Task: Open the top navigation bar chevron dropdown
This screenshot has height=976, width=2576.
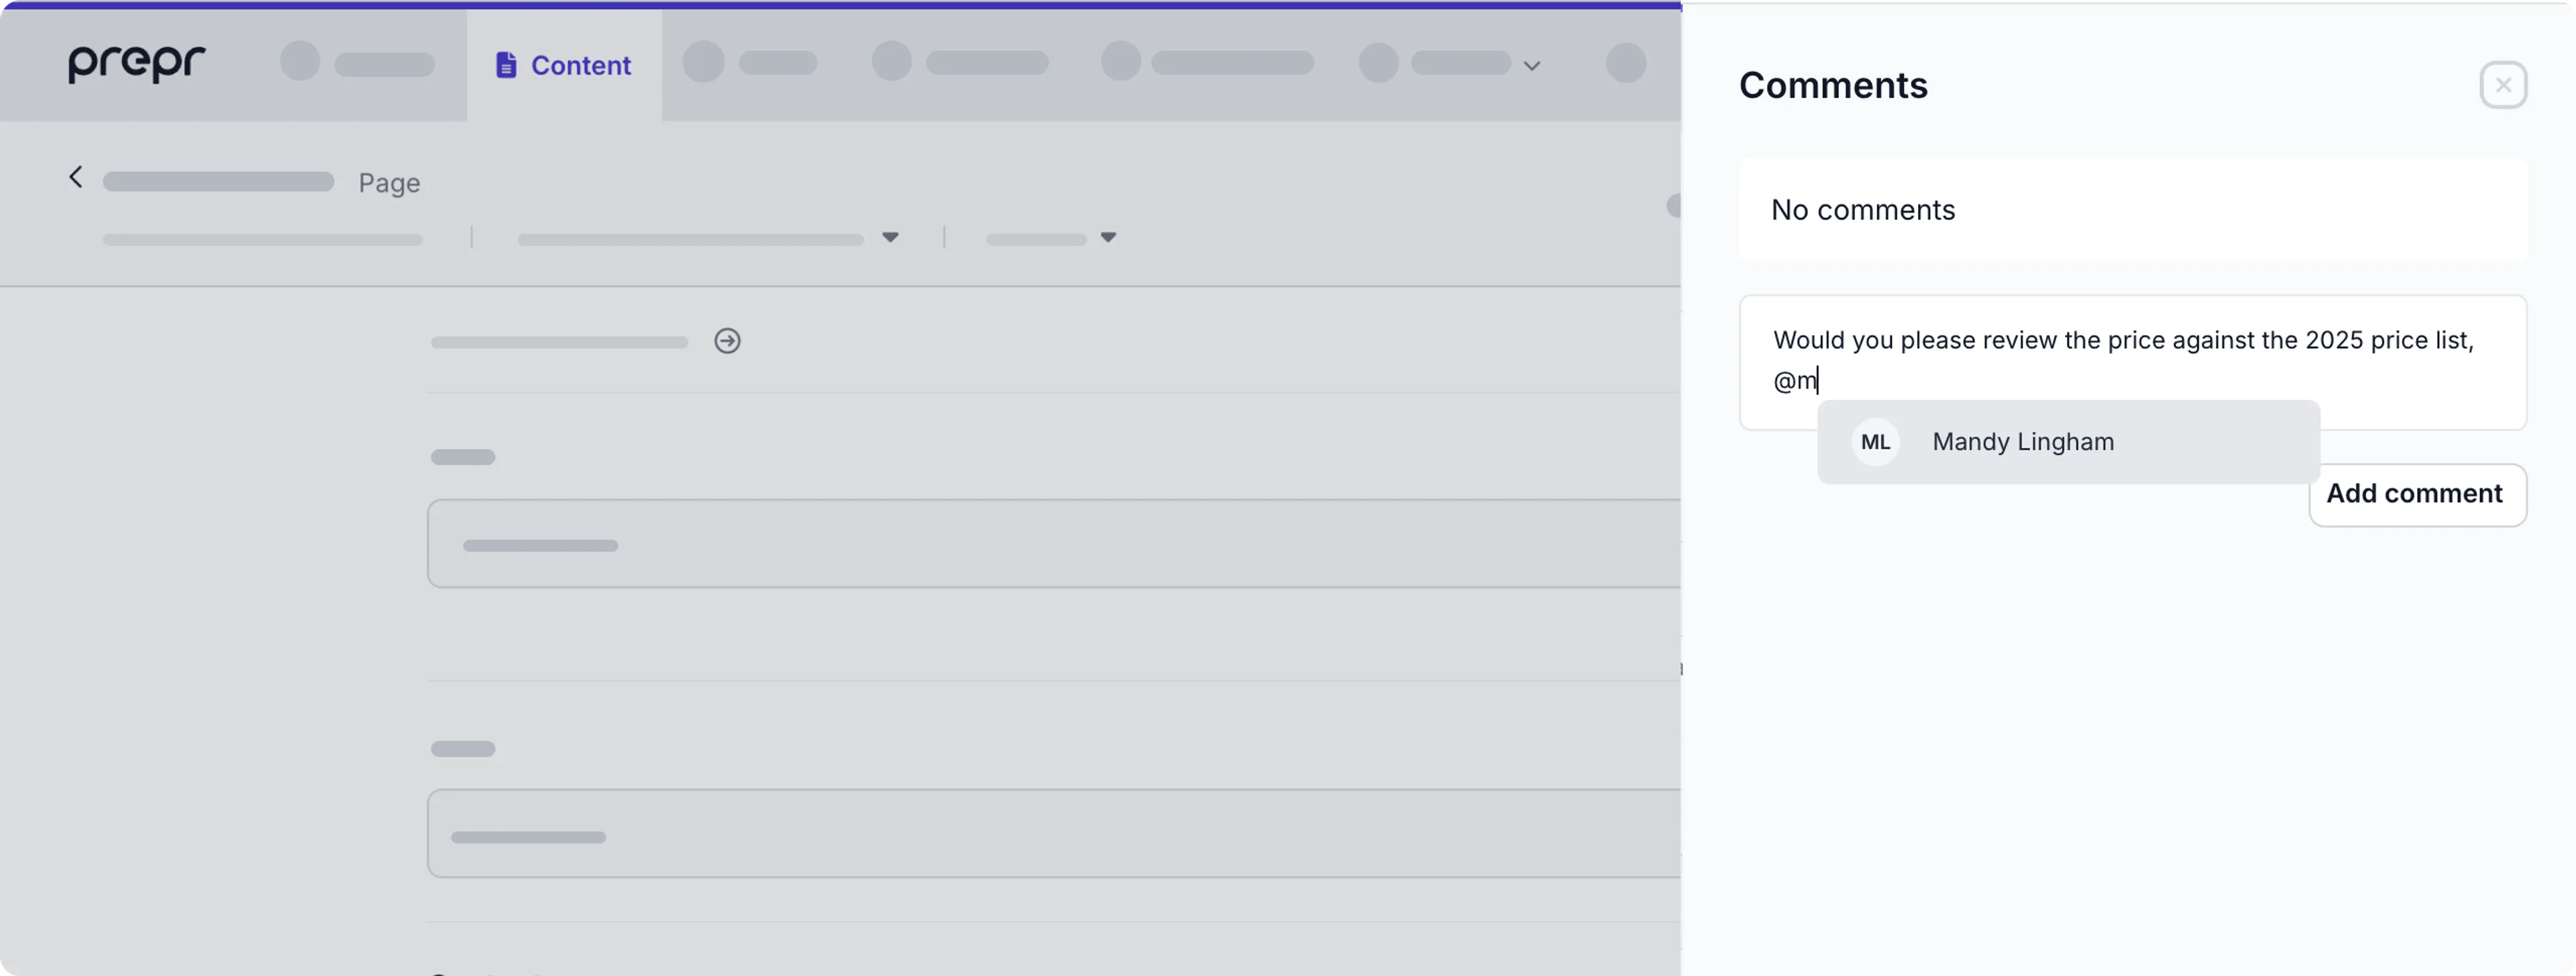Action: click(x=1532, y=66)
